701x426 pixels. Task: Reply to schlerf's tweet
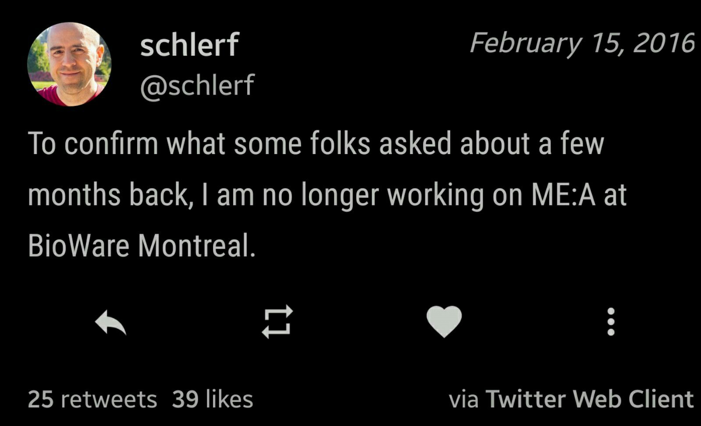[110, 323]
